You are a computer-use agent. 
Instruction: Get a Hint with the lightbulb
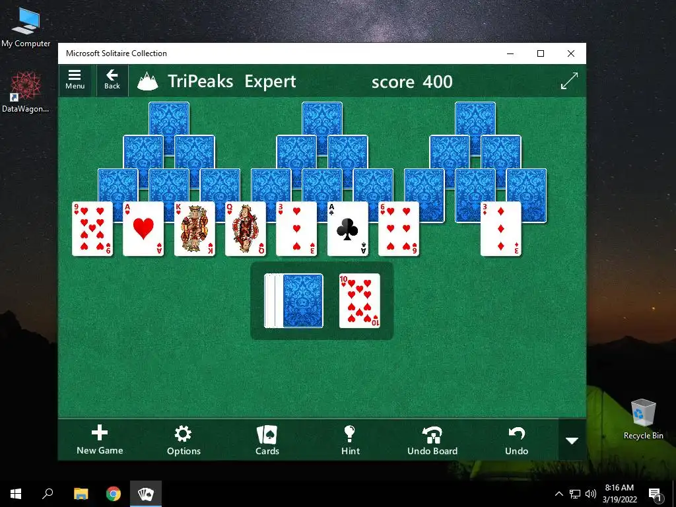pyautogui.click(x=350, y=440)
